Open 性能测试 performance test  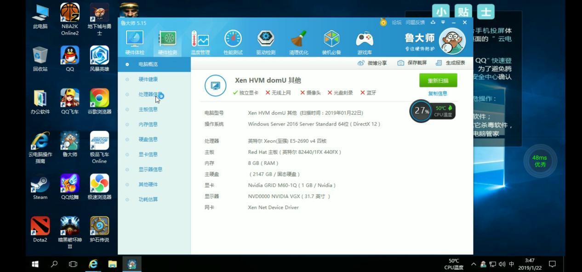233,41
